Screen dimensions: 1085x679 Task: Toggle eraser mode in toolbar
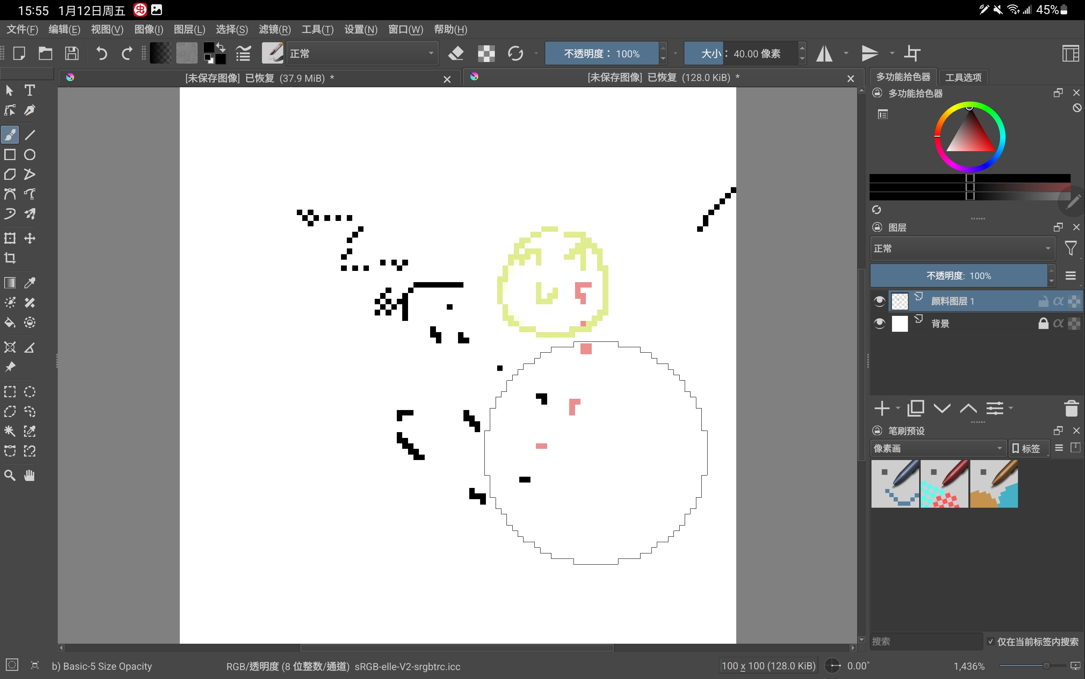click(456, 53)
